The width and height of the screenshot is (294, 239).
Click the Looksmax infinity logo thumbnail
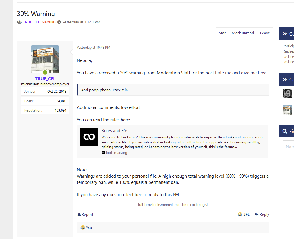coord(89,137)
